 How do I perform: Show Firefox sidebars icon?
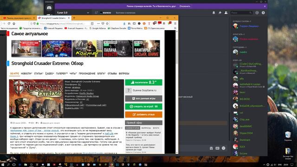[134, 24]
